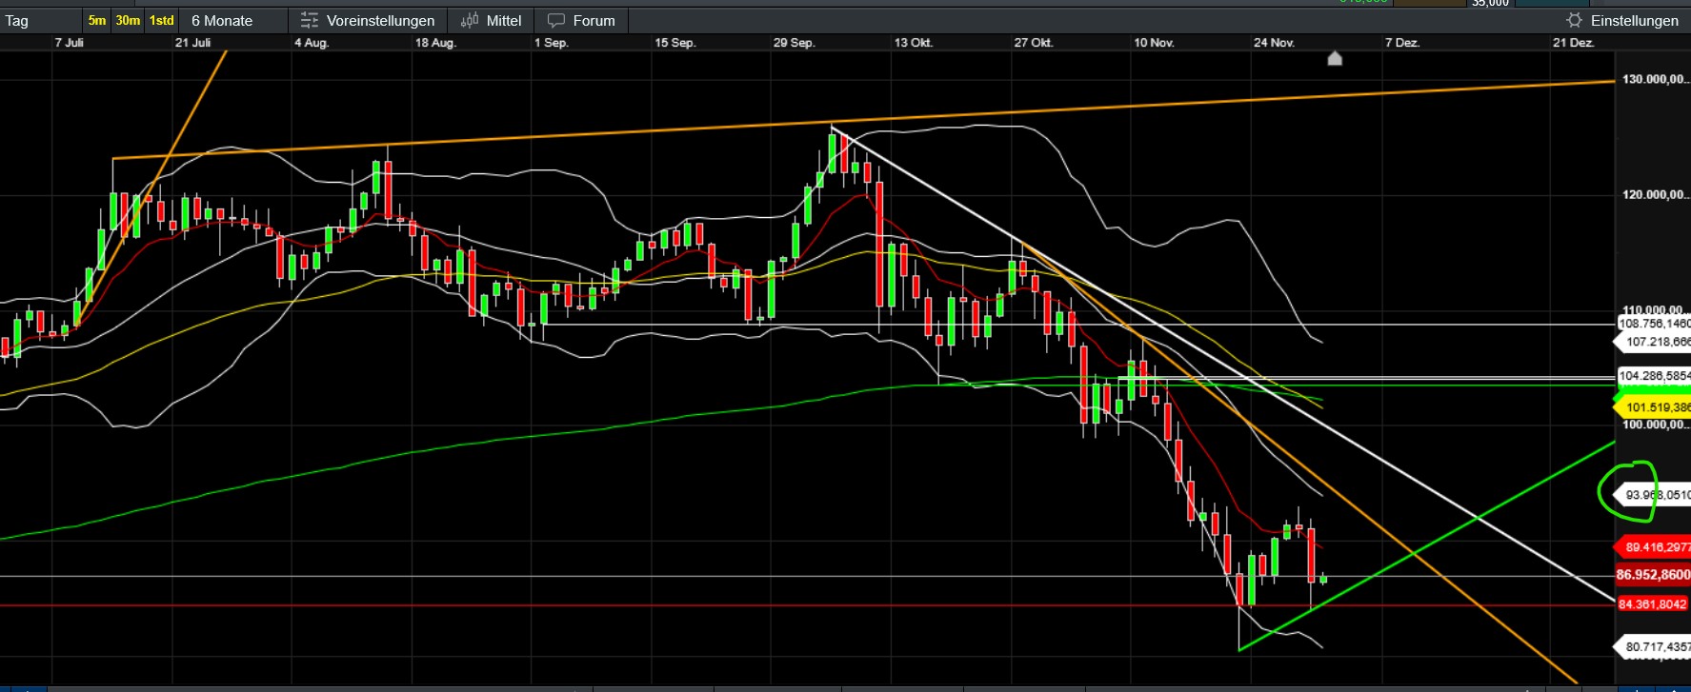Click the 84.361 red support level tag
1691x692 pixels.
(1654, 604)
